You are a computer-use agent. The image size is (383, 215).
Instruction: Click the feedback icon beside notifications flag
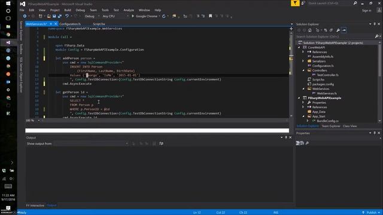303,3
